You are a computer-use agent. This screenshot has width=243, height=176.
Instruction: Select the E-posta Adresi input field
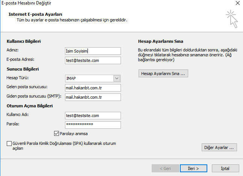point(93,60)
